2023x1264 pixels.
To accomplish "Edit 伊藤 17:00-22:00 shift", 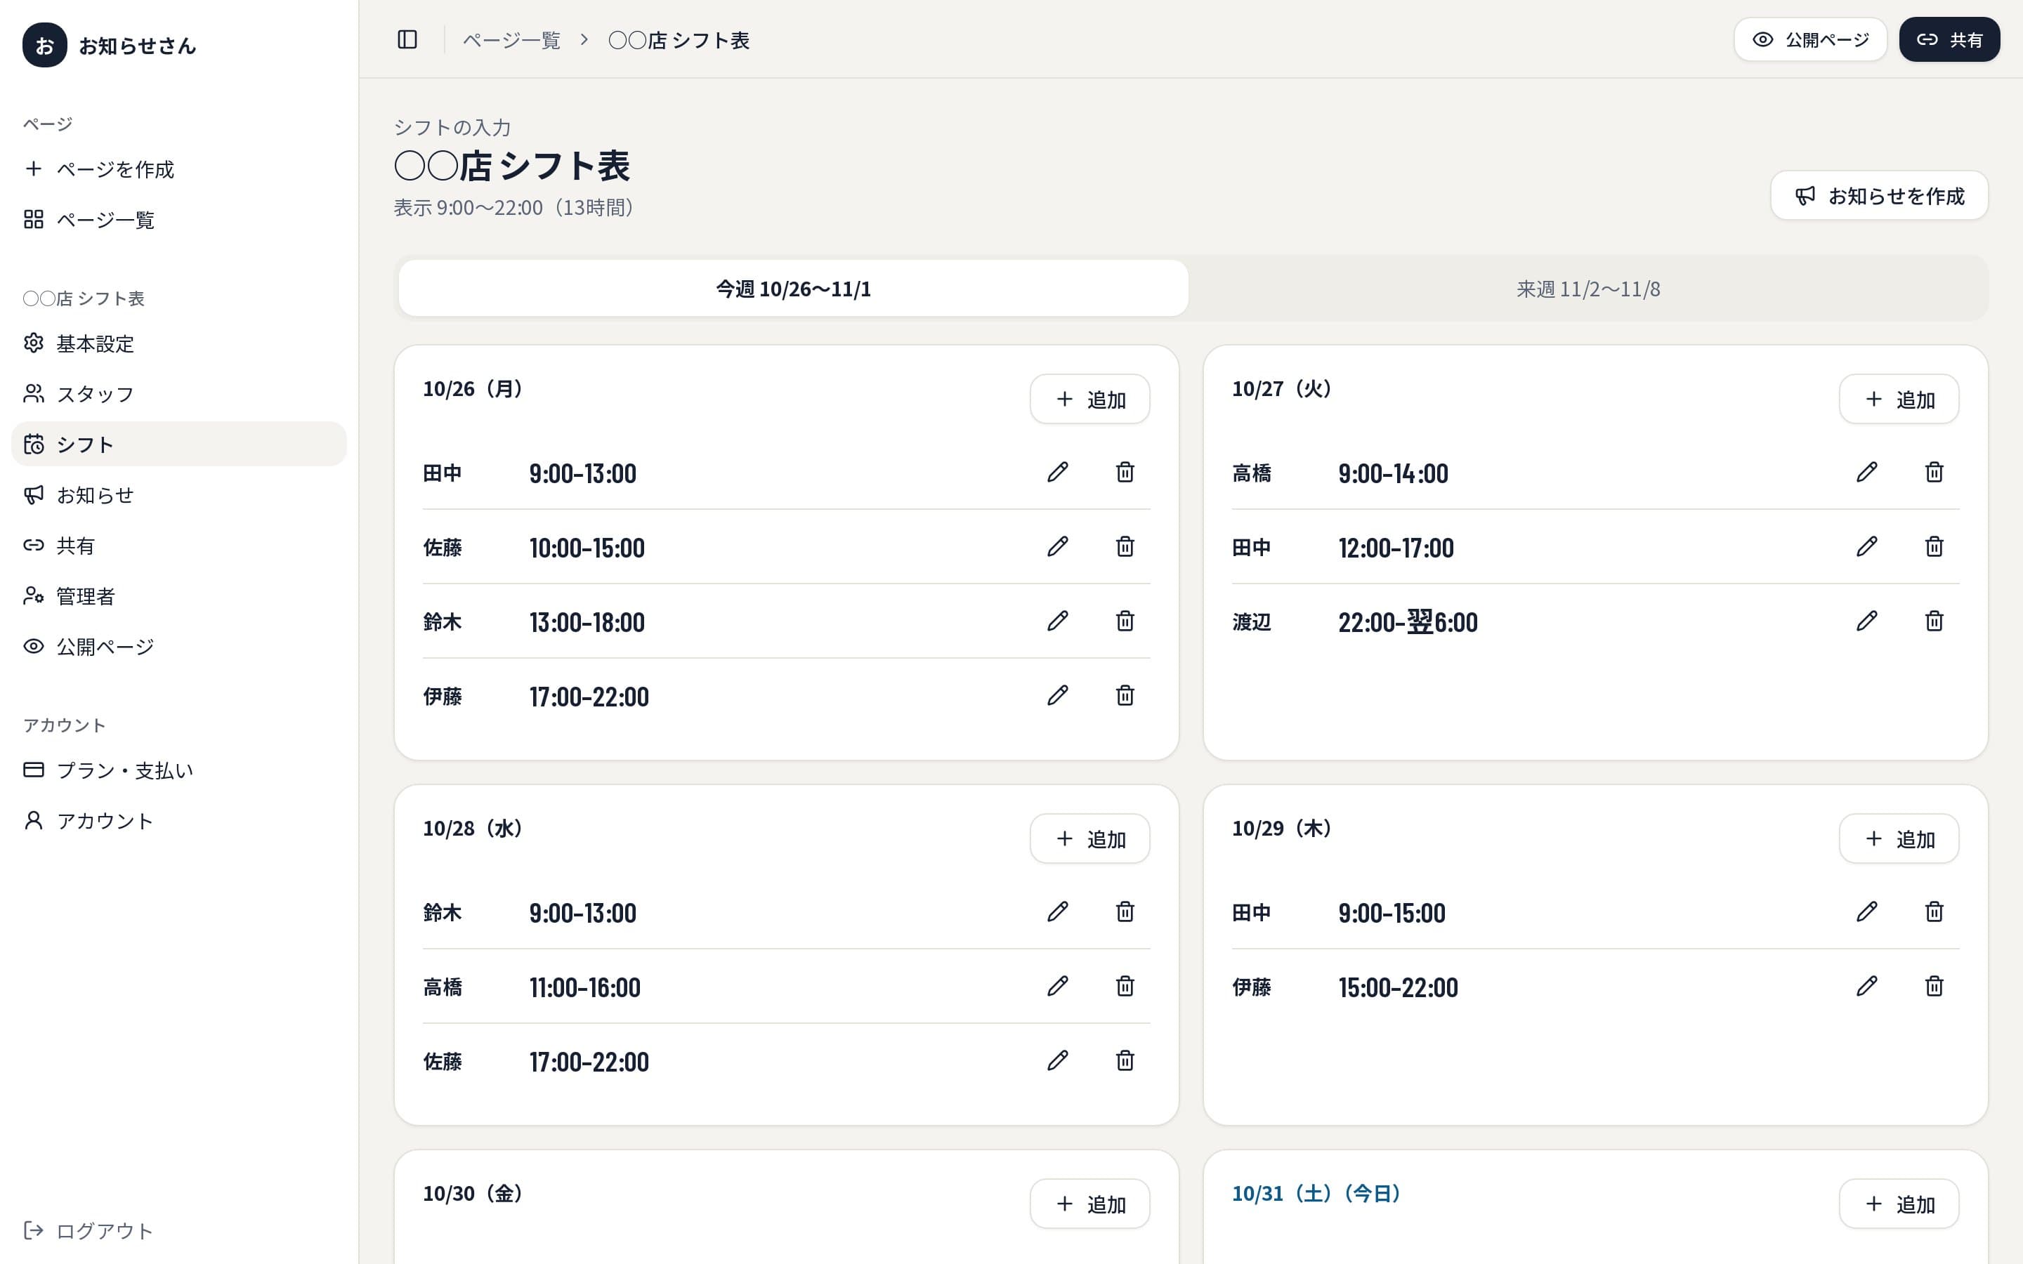I will click(x=1057, y=695).
